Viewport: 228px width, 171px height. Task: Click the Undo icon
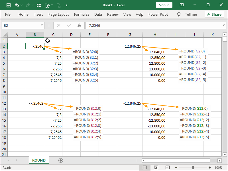[18, 5]
